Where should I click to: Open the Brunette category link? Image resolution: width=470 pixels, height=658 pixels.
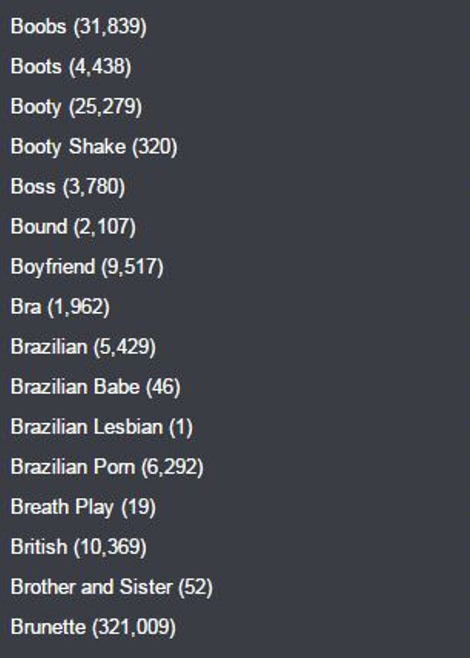click(93, 626)
